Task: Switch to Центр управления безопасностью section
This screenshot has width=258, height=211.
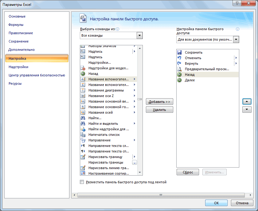Action: 37,75
